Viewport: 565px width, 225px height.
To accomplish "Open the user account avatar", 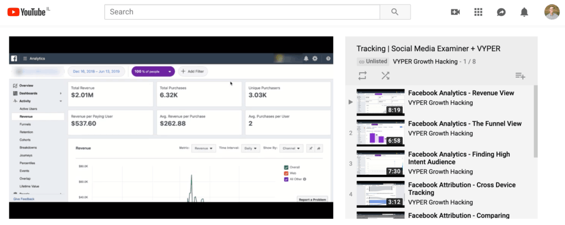I will click(x=552, y=12).
